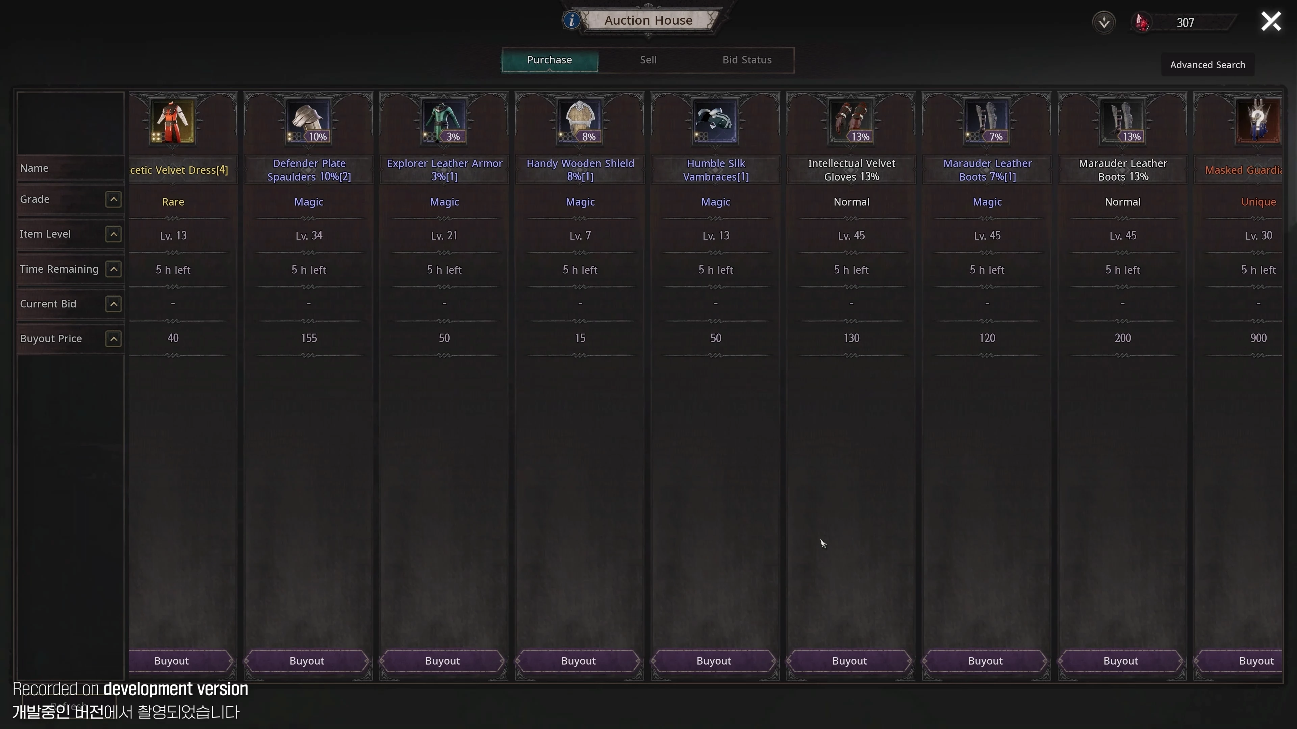This screenshot has width=1297, height=729.
Task: Switch to the Bid Status tab
Action: [747, 60]
